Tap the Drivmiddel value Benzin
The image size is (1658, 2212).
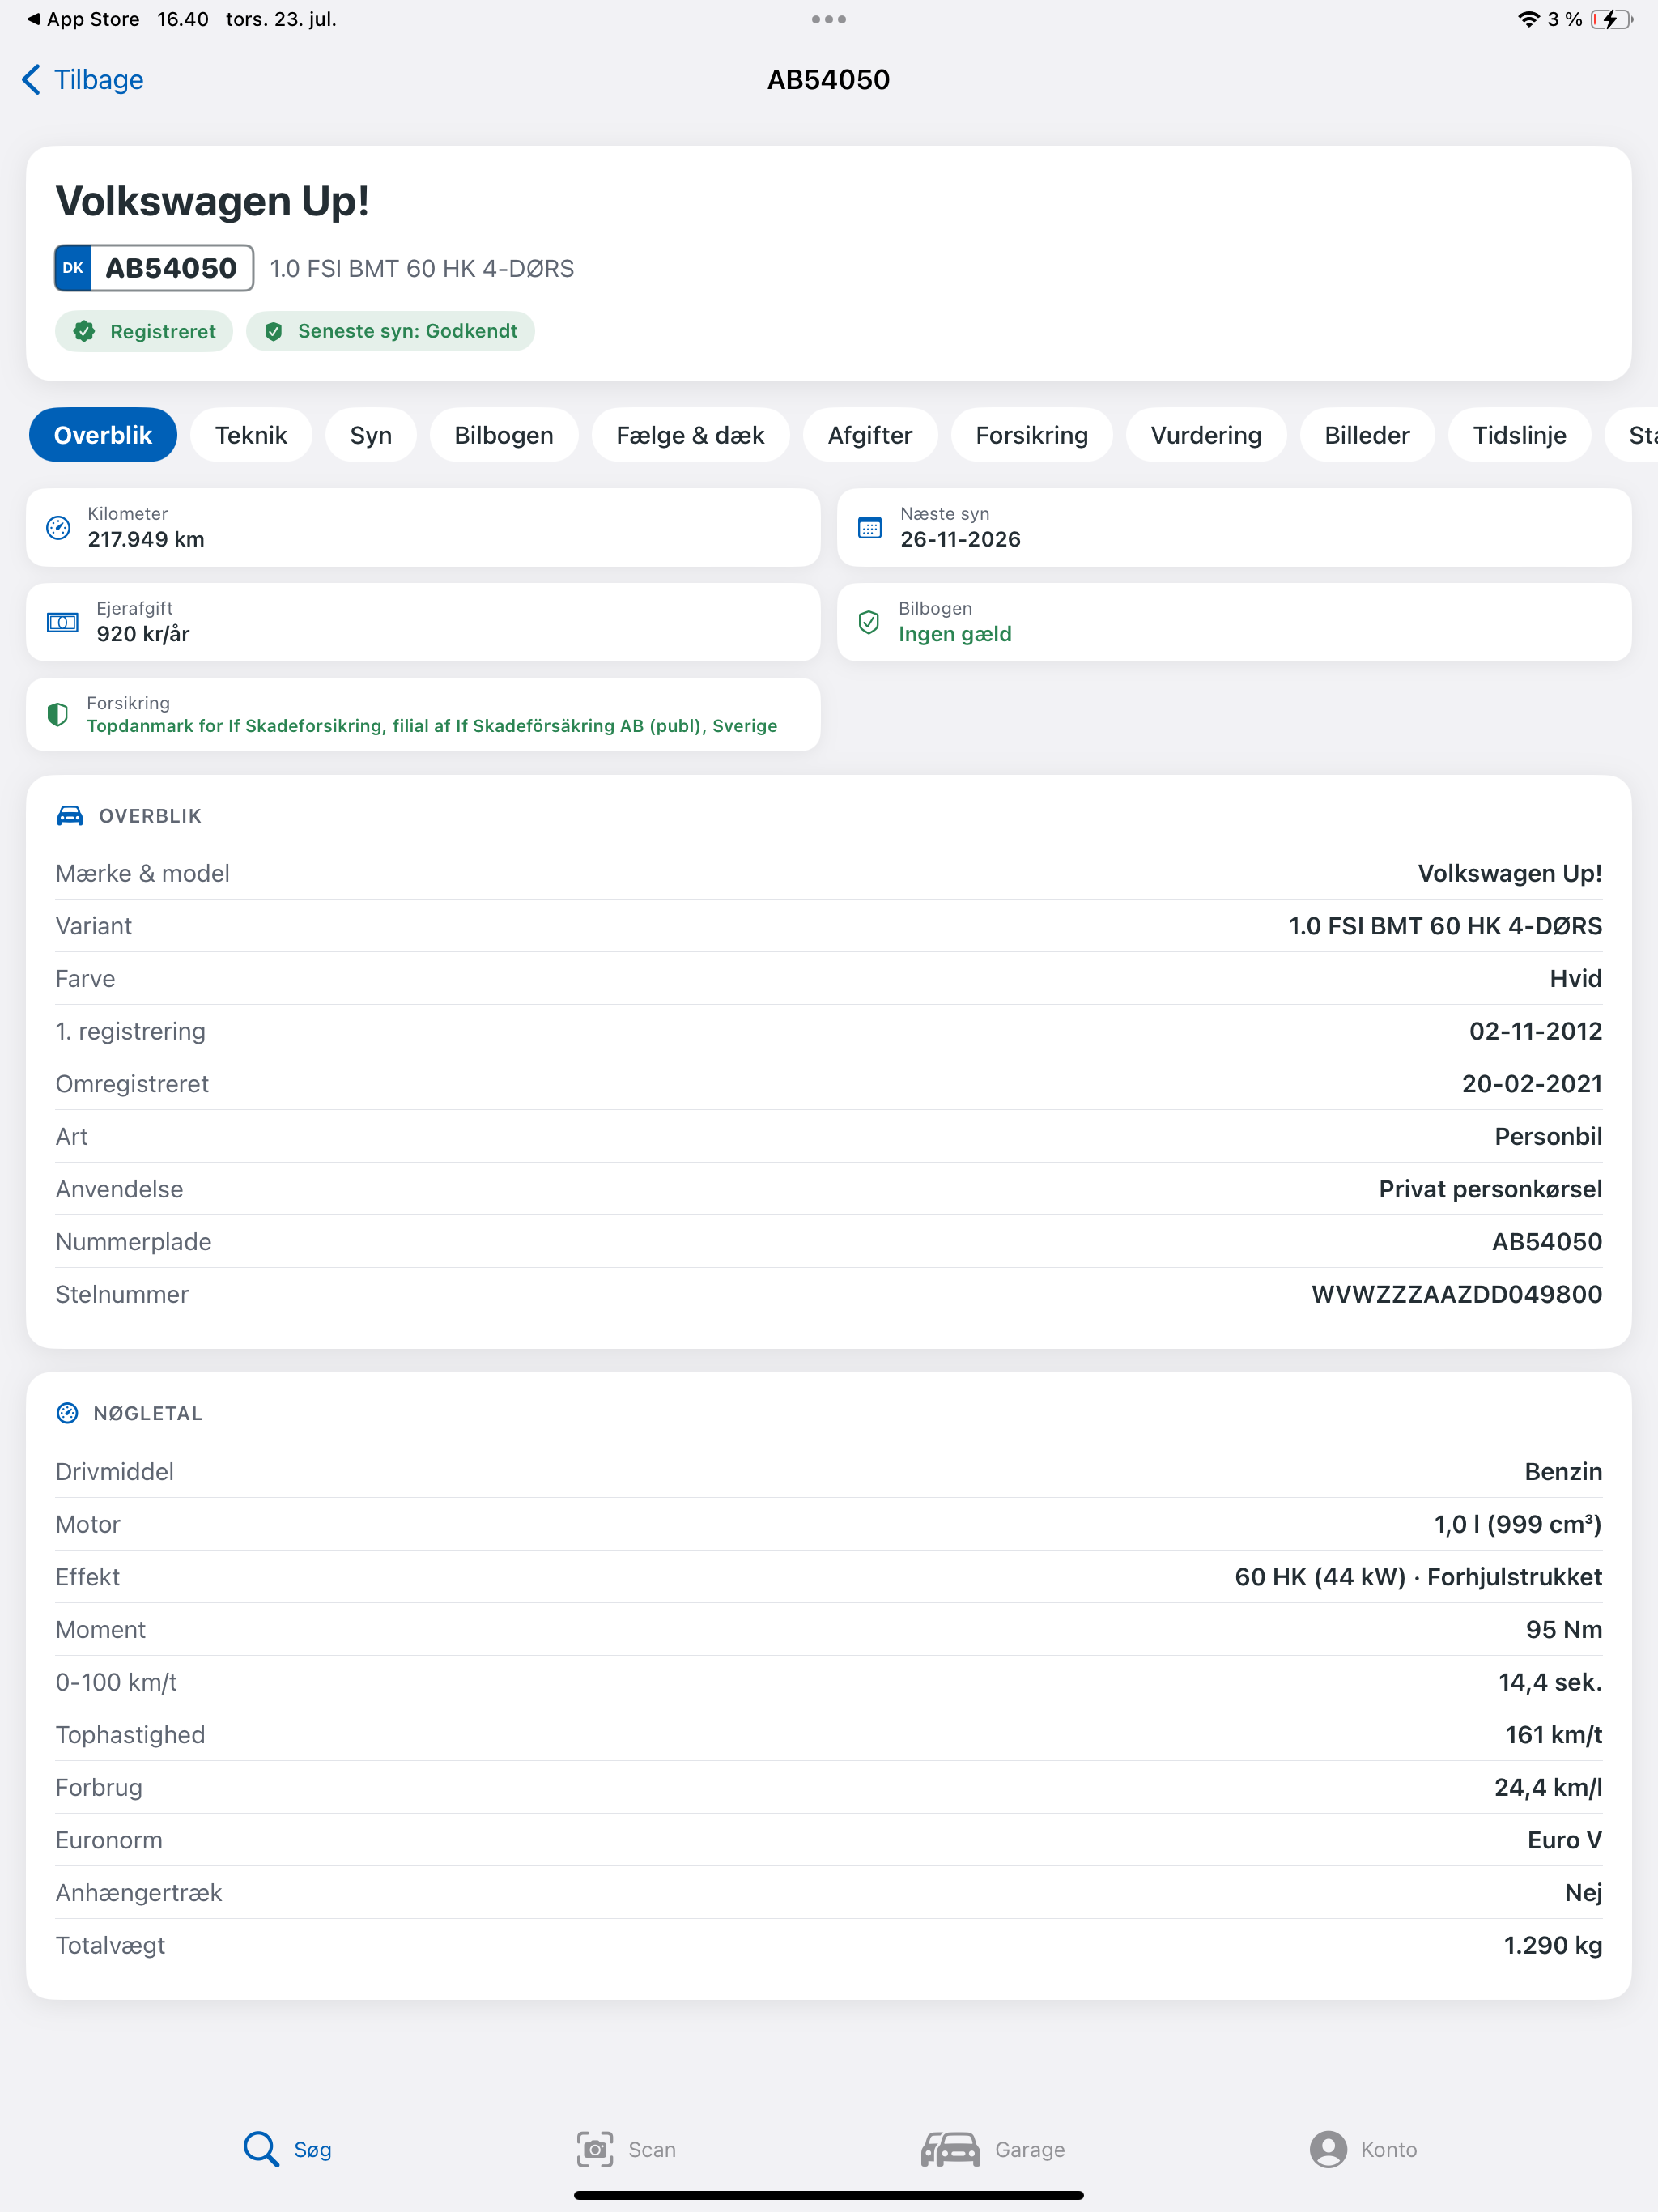click(1564, 1471)
